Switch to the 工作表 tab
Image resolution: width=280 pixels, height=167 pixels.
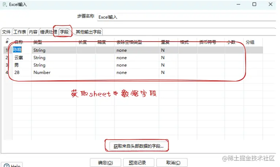20,32
